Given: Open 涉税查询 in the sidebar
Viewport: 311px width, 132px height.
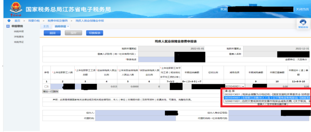Looking at the screenshot, I should (x=19, y=37).
